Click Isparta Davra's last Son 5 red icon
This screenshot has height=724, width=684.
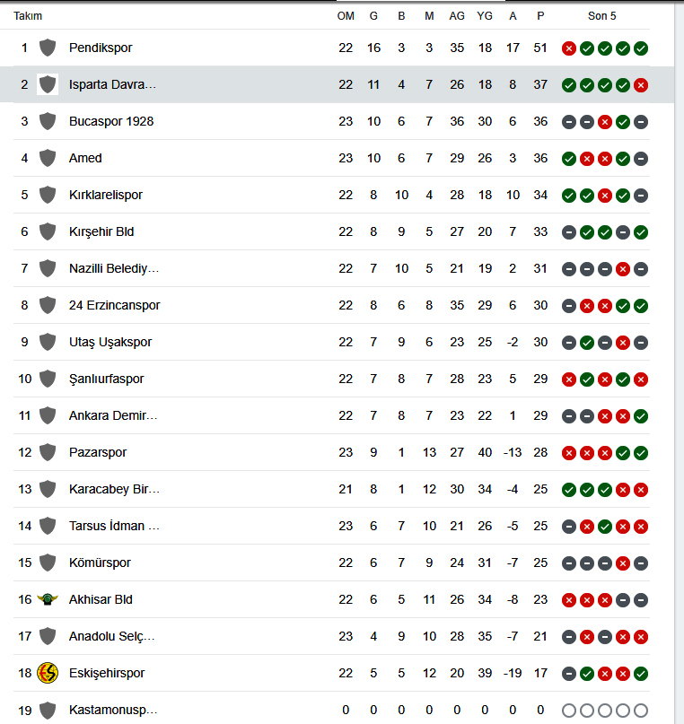pyautogui.click(x=641, y=85)
